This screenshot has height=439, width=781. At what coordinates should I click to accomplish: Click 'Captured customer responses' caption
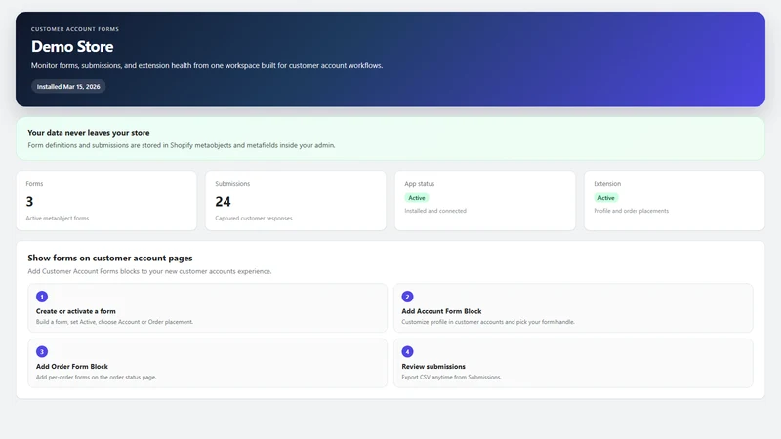click(254, 218)
